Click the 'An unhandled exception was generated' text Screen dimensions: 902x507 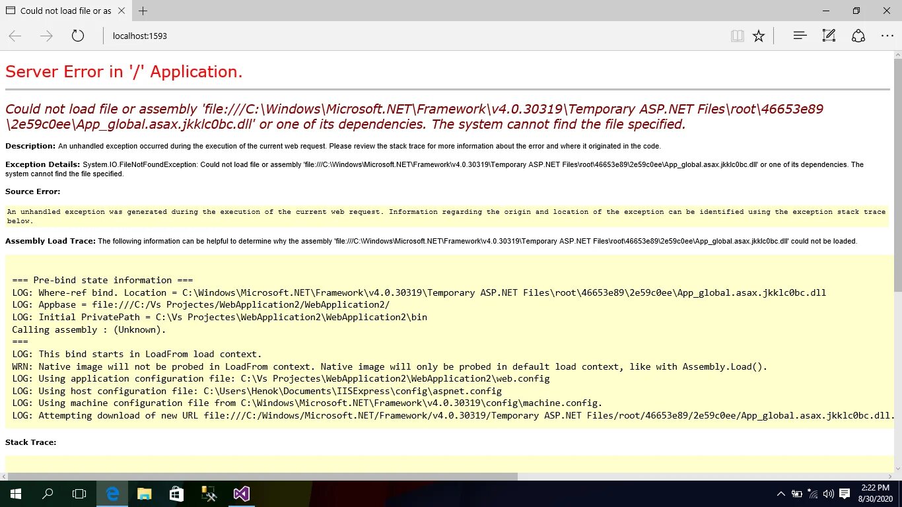coord(446,217)
